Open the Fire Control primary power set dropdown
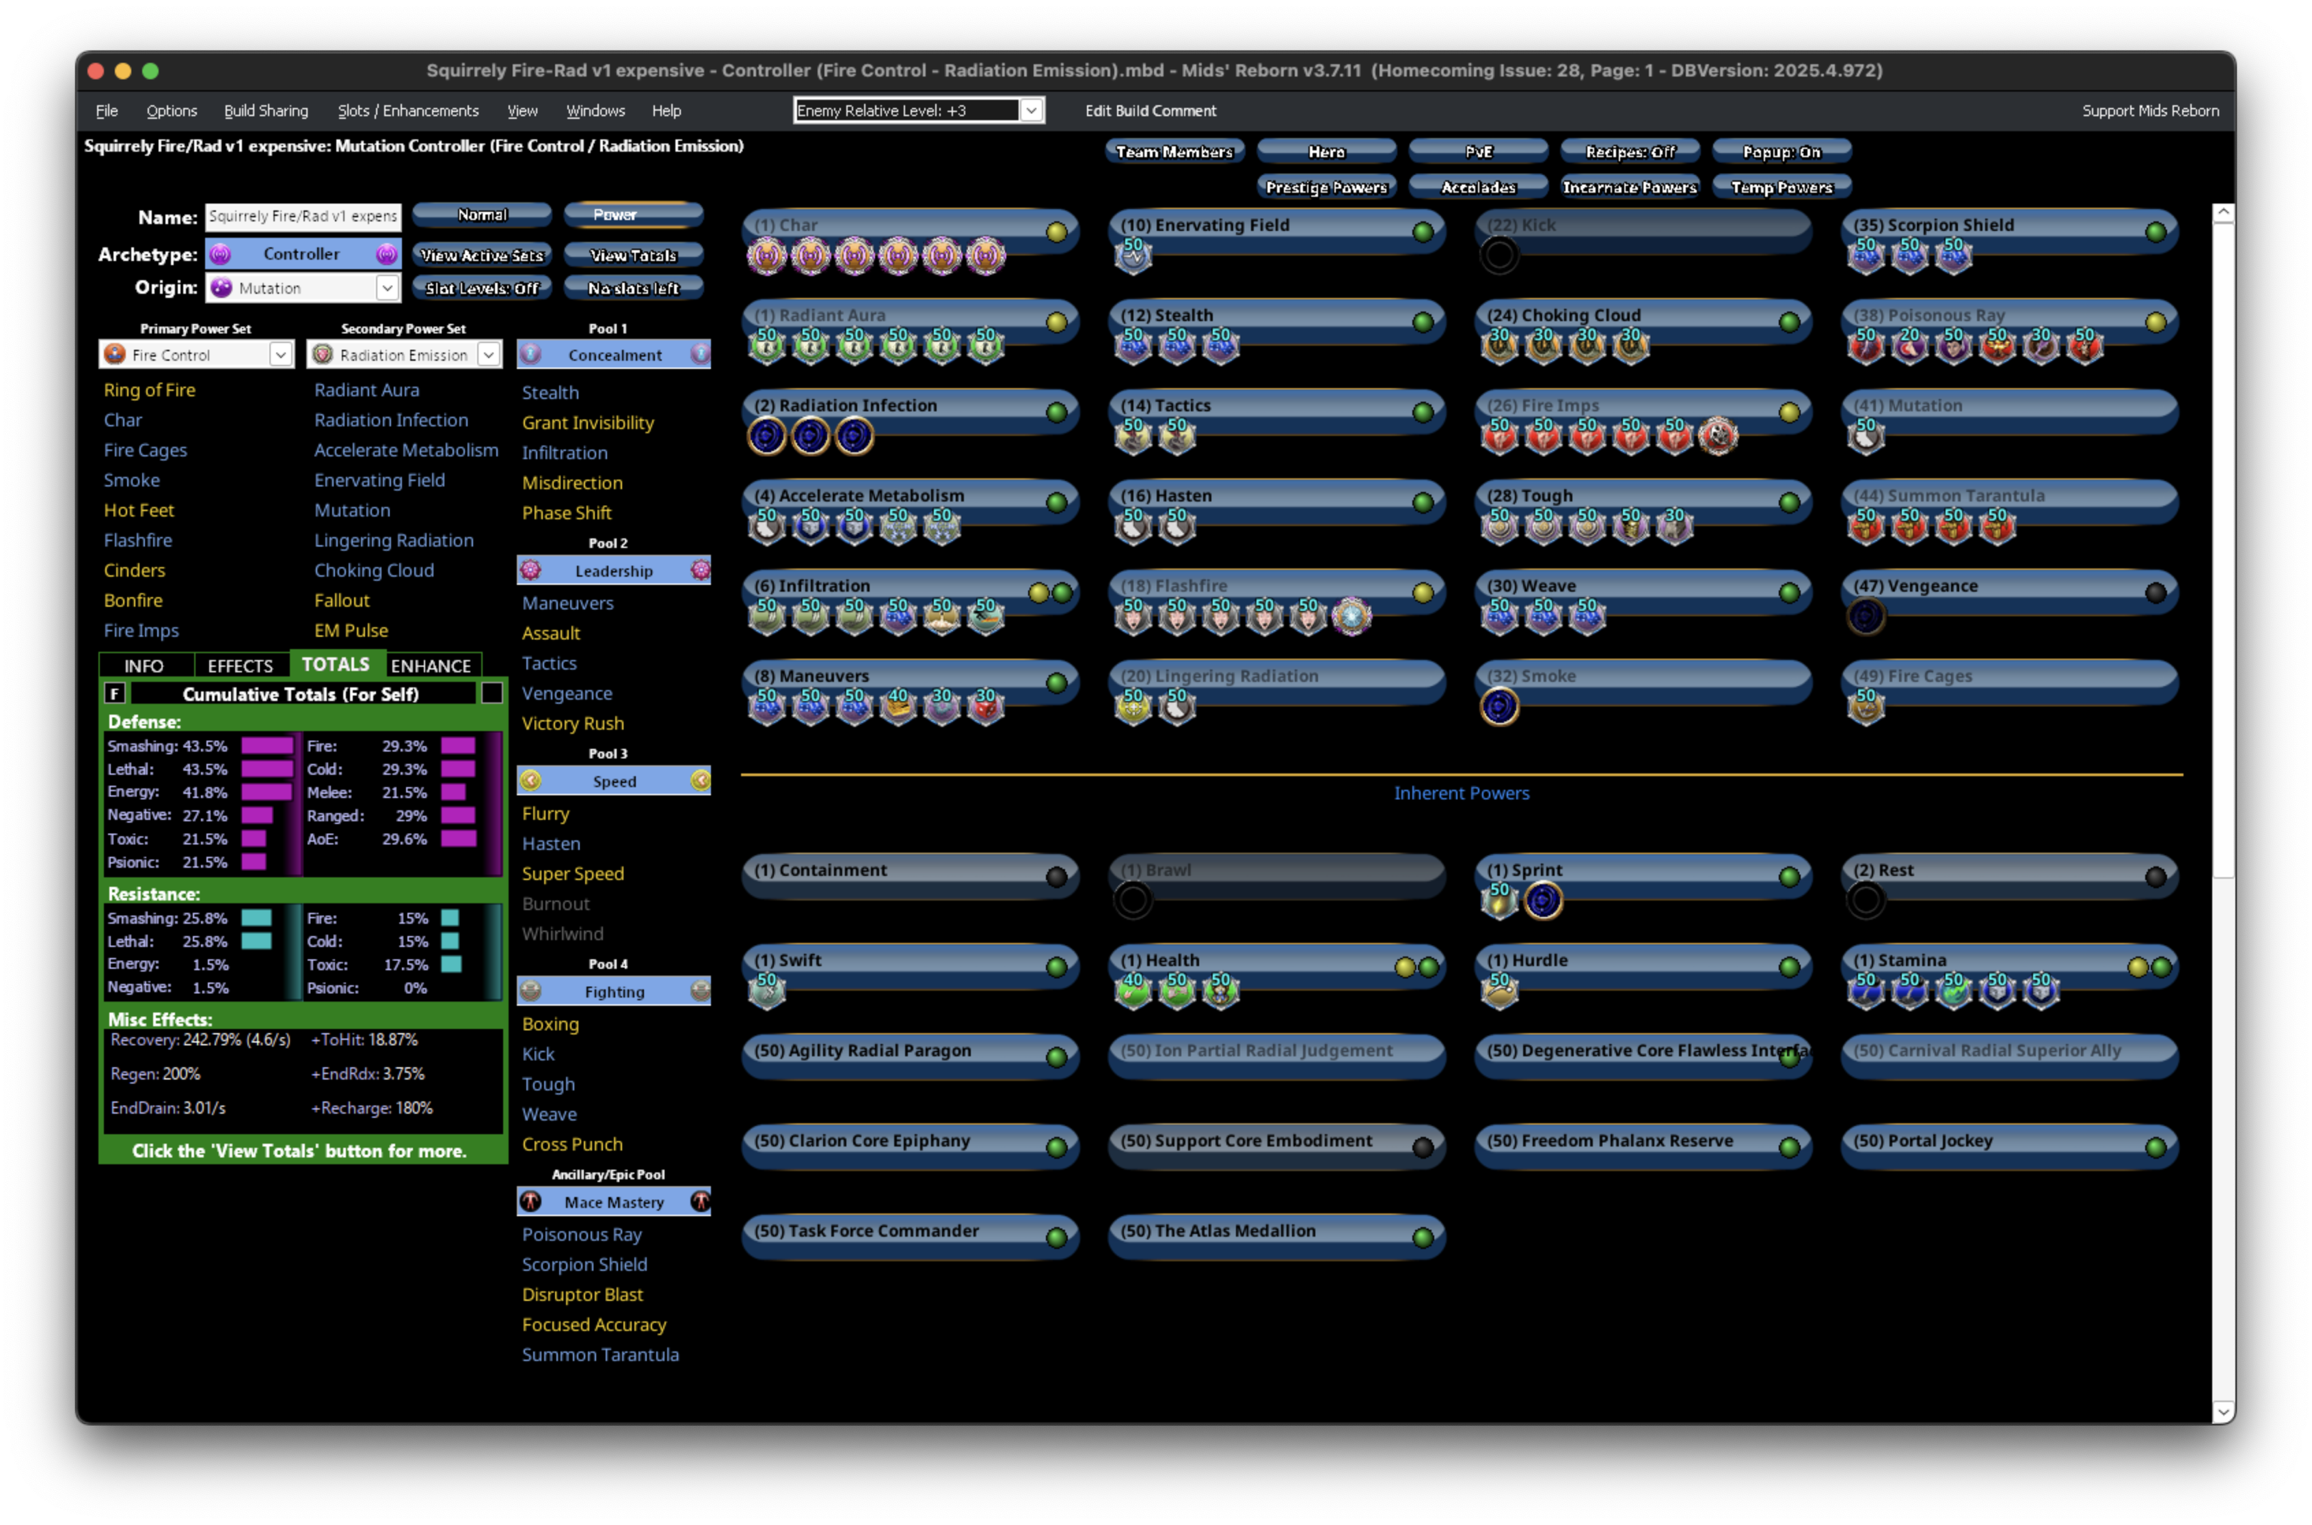Screen dimensions: 2312x1525 point(280,355)
